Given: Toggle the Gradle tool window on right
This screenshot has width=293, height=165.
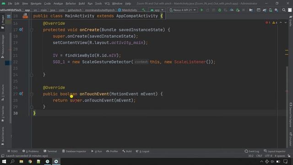Looking at the screenshot, I should pyautogui.click(x=291, y=21).
